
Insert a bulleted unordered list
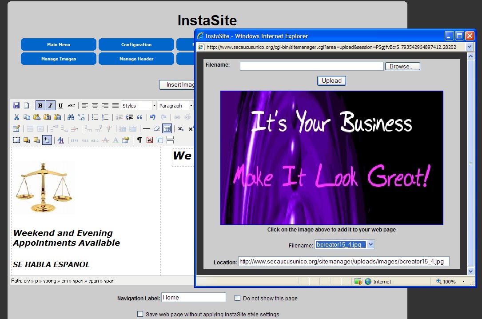tap(95, 117)
